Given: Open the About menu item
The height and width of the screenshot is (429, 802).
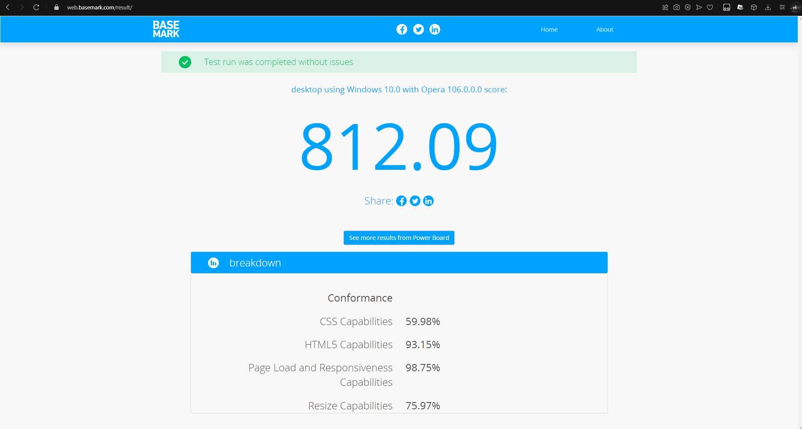Looking at the screenshot, I should pos(605,30).
